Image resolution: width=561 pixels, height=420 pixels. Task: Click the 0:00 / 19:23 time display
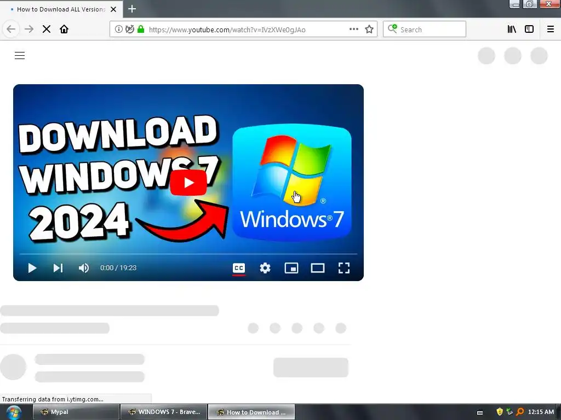click(x=118, y=268)
